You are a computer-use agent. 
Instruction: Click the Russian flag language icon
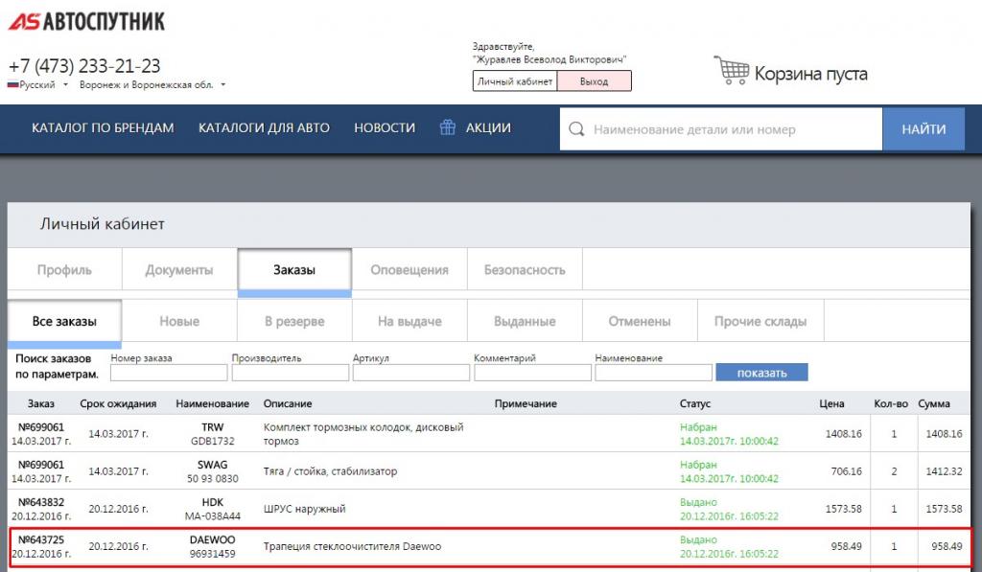pos(13,85)
